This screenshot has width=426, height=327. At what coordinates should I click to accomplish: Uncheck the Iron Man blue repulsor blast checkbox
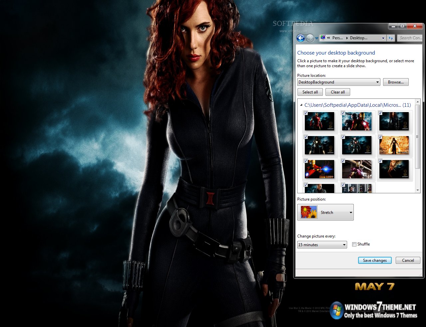coord(306,161)
